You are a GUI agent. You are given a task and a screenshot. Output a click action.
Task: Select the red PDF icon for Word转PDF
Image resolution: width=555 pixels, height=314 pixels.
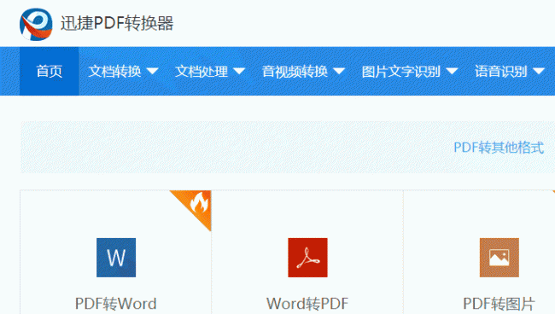tap(307, 258)
